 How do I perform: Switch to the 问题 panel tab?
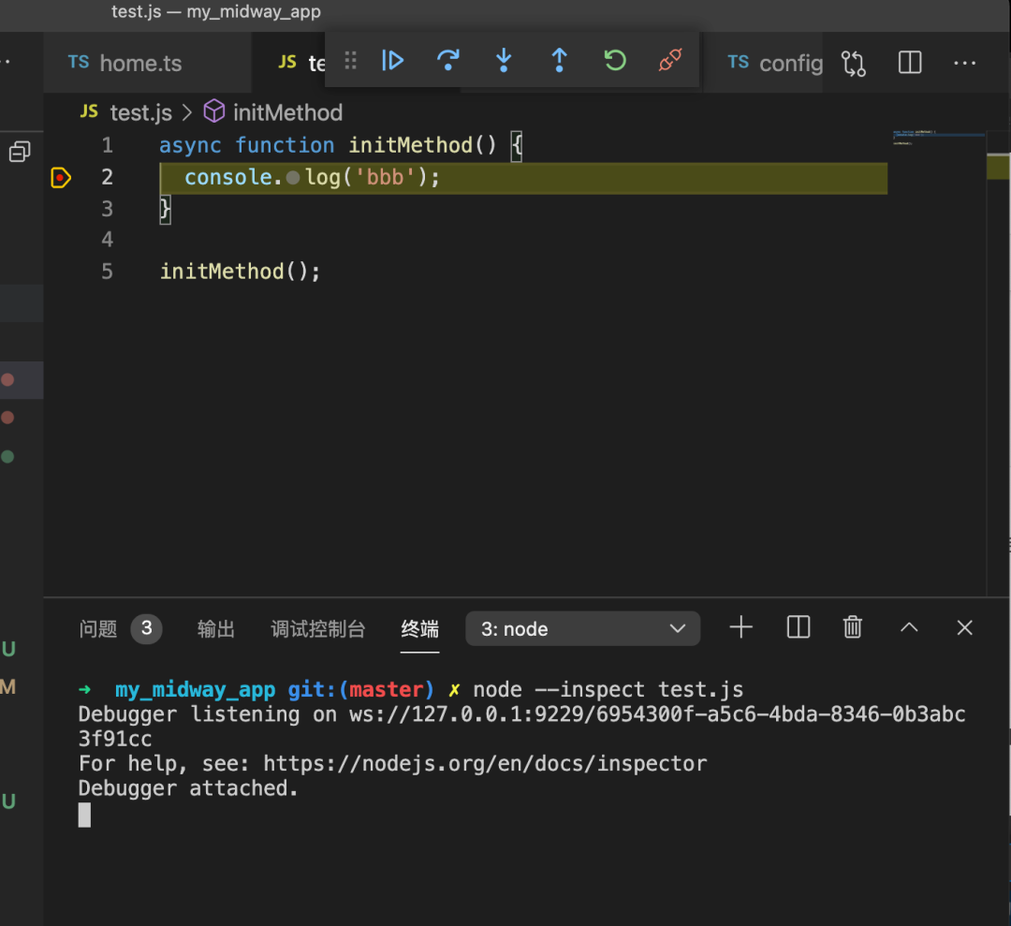click(98, 629)
